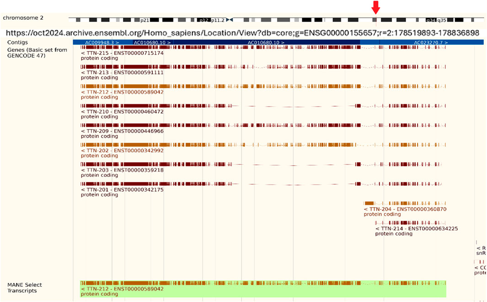Viewport: 487px width, 302px height.
Task: Select the p21 band on chromosome 2
Action: [145, 20]
